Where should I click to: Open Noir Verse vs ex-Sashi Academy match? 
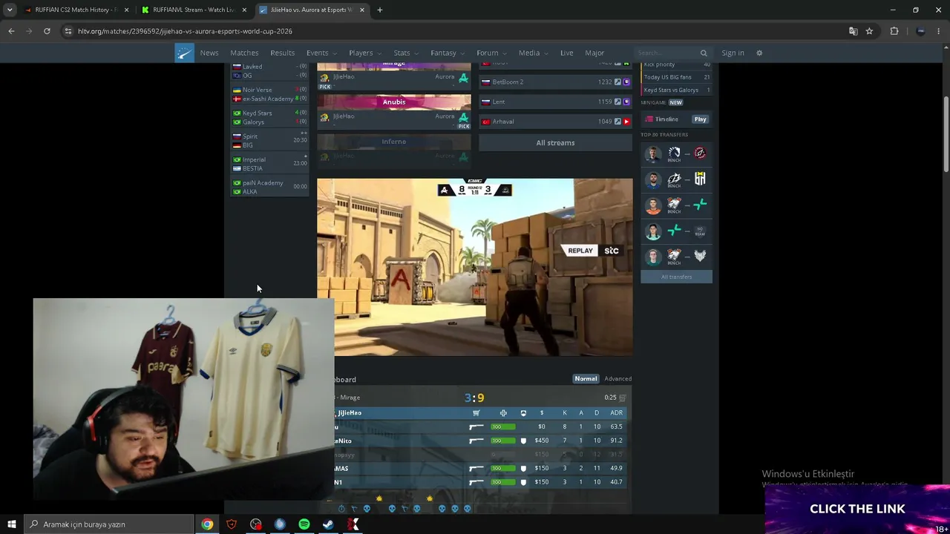[x=270, y=94]
